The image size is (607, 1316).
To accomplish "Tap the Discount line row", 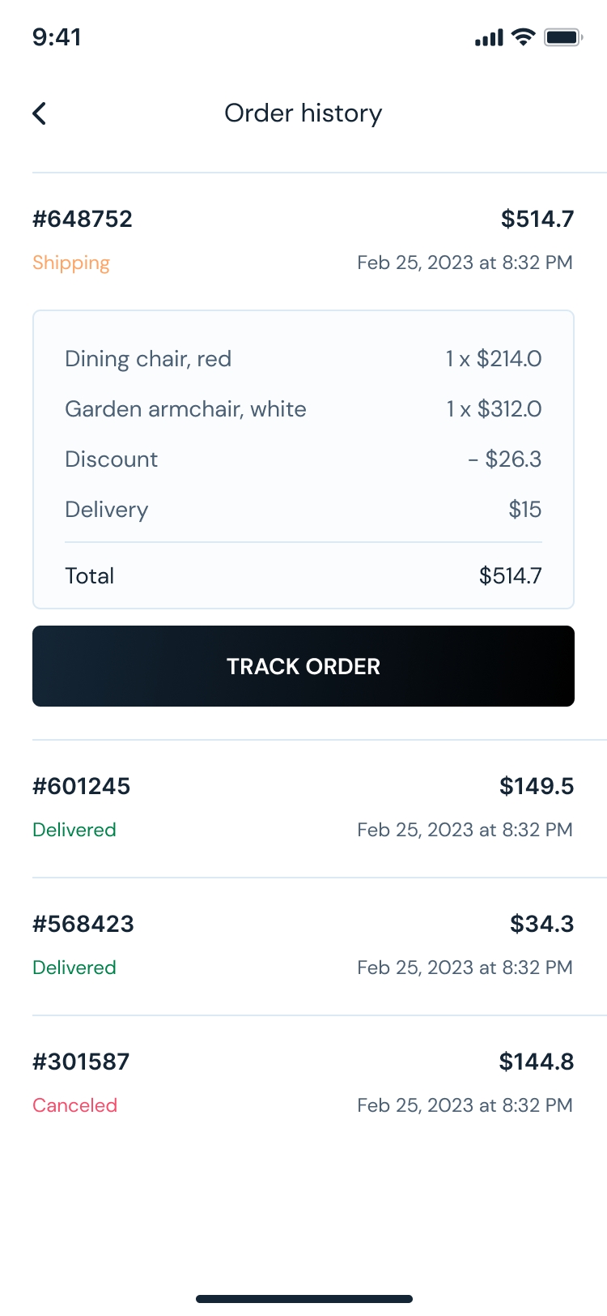I will pyautogui.click(x=303, y=459).
